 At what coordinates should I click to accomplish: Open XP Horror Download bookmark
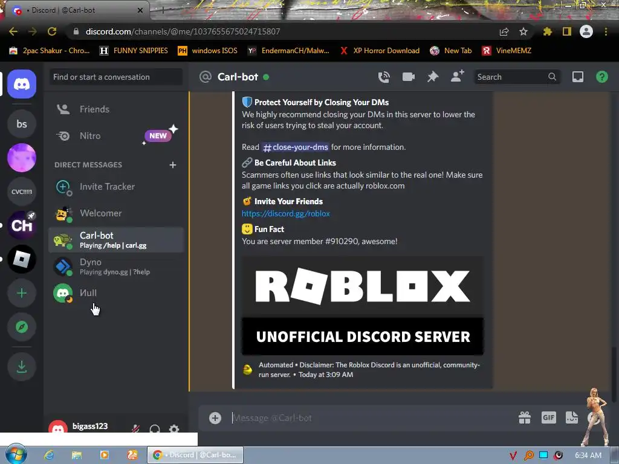pos(380,51)
